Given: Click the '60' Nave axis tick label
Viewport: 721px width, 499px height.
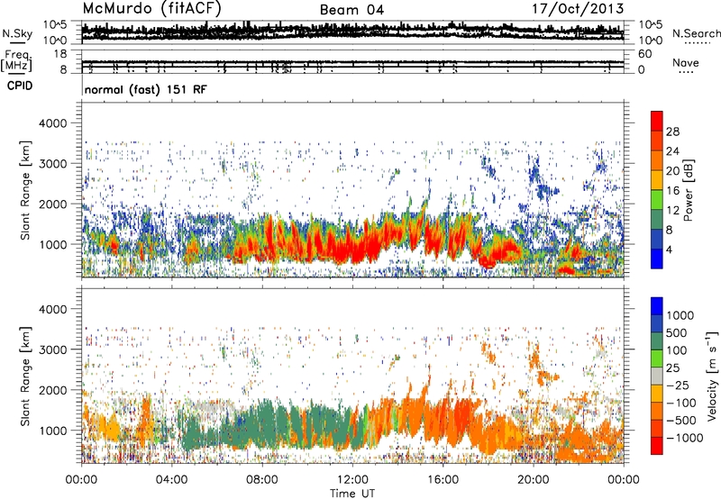Looking at the screenshot, I should [645, 54].
